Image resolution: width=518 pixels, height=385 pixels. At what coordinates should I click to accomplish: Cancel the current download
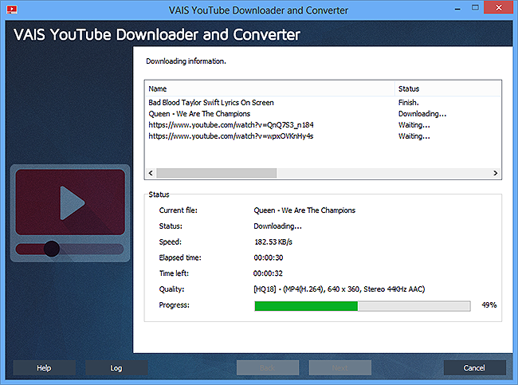474,367
